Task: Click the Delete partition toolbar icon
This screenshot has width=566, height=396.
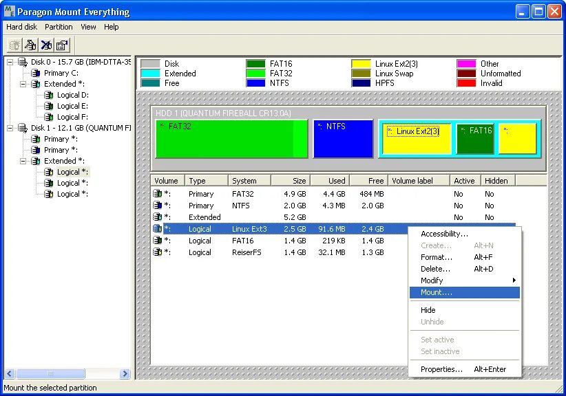Action: pos(46,45)
